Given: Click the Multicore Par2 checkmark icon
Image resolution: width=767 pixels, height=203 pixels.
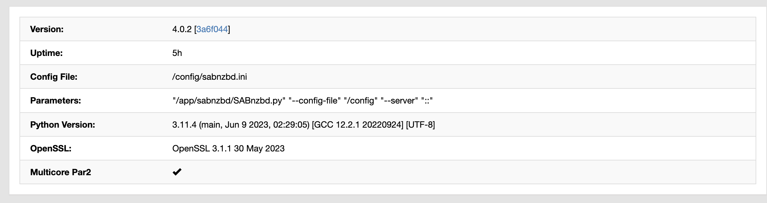Looking at the screenshot, I should (x=177, y=172).
